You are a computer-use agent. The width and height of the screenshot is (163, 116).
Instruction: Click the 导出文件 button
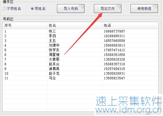coord(108,9)
